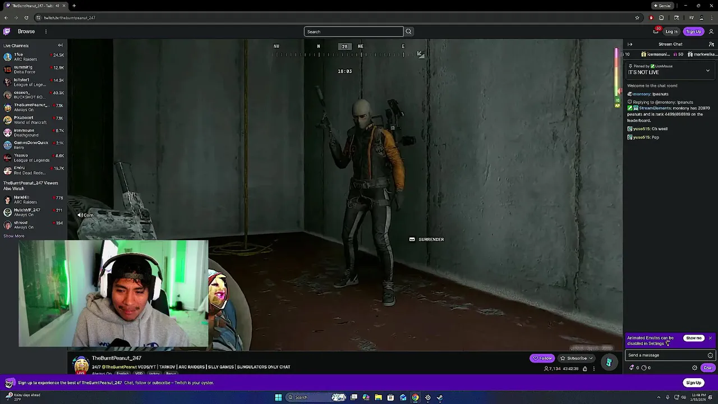The image size is (718, 404).
Task: Reload the page
Action: point(26,17)
